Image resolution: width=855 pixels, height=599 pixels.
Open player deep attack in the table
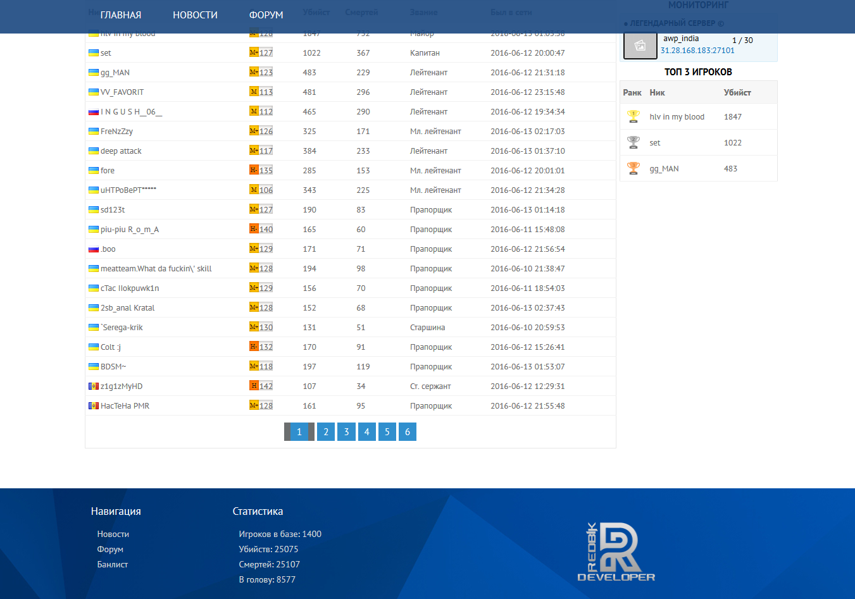point(121,151)
